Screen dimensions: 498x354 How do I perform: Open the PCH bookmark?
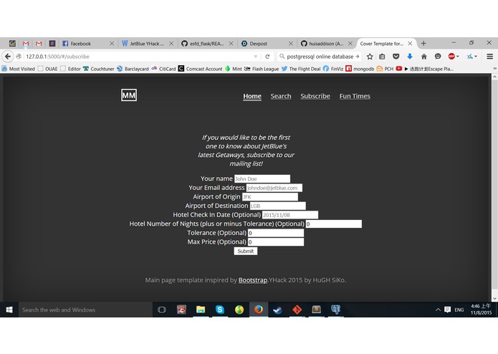pos(385,69)
